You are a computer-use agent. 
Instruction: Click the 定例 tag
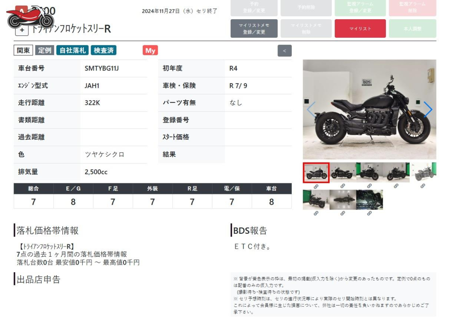click(45, 51)
